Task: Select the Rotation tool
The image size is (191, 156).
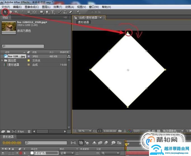Action: (23, 12)
